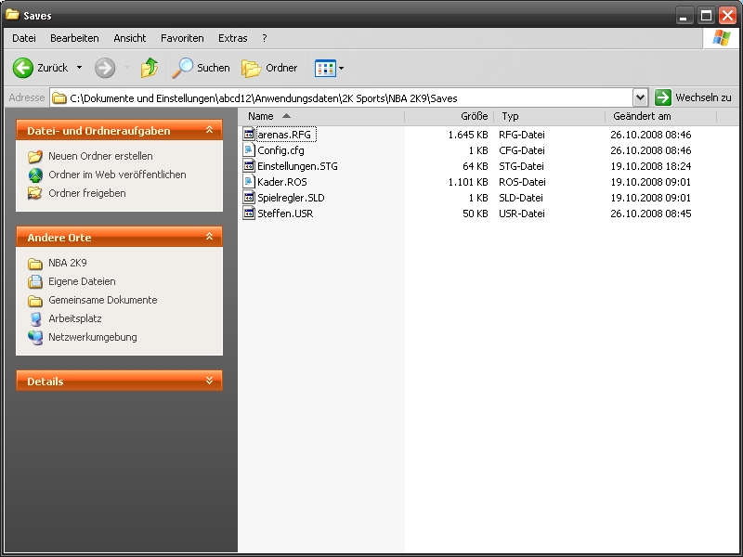Screen dimensions: 743x557
Task: Open the Zurück history dropdown arrow
Action: pos(79,68)
